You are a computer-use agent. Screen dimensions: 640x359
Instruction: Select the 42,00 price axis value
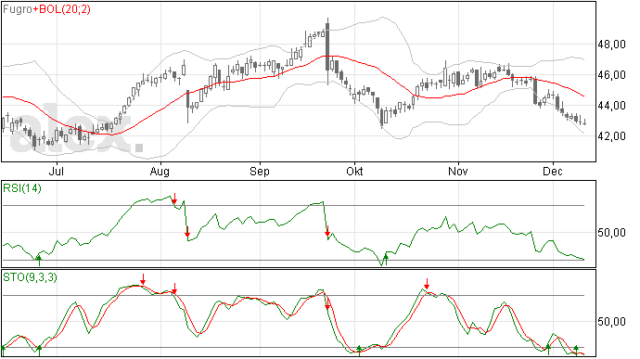click(x=611, y=136)
